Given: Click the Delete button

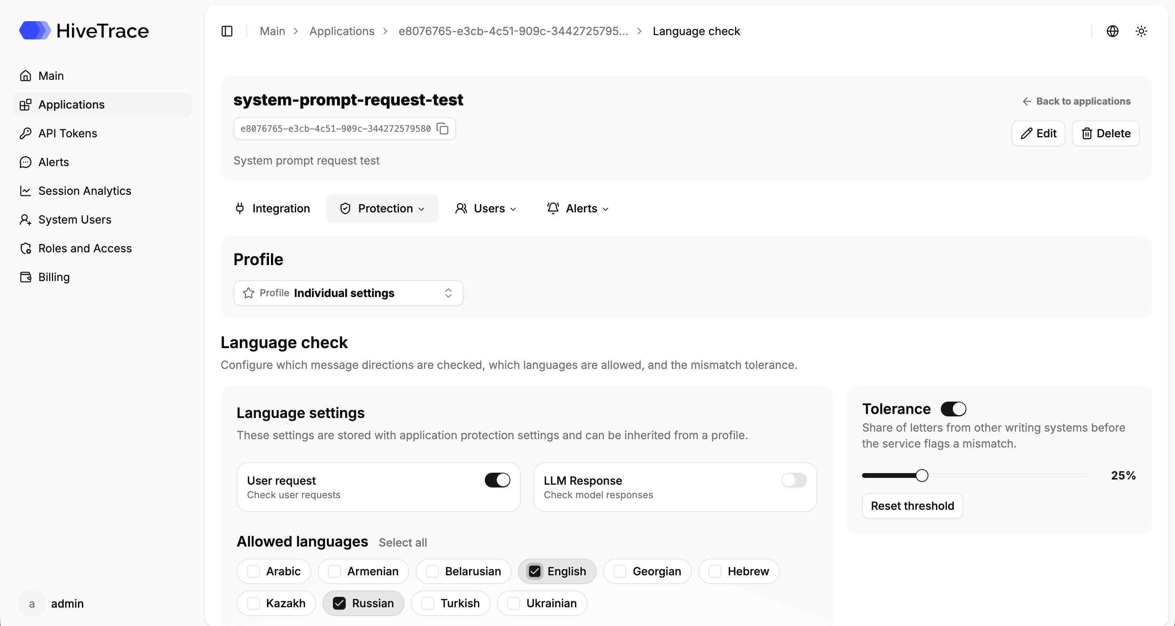Looking at the screenshot, I should click(1106, 133).
